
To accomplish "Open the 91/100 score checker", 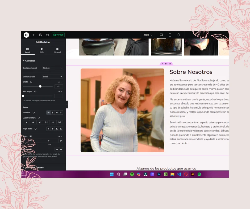I will point(58,35).
